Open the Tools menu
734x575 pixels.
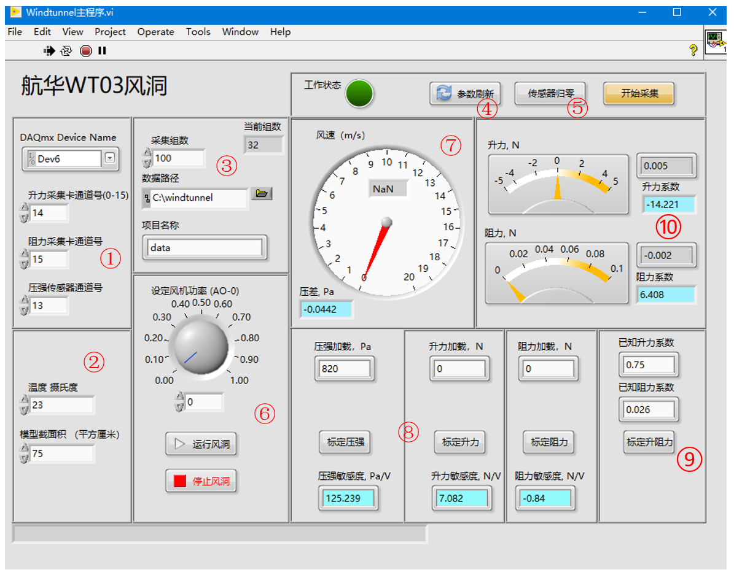pos(198,32)
